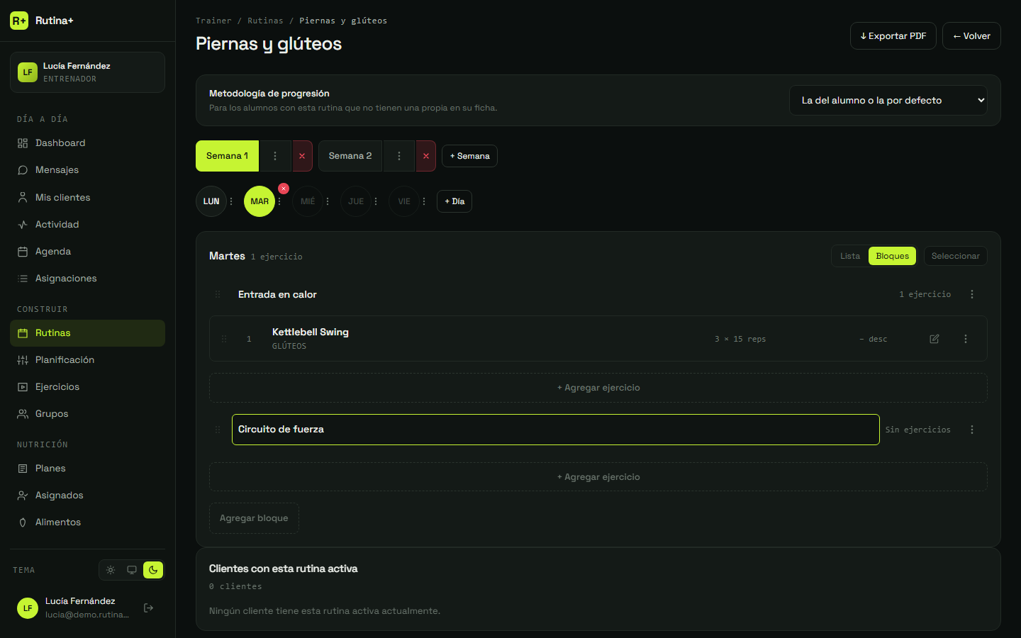Select the LUN day tab

tap(211, 201)
